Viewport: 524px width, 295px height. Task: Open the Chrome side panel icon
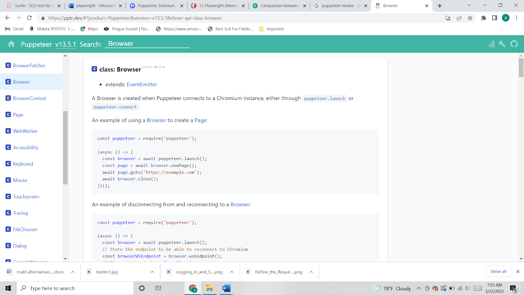(x=495, y=18)
